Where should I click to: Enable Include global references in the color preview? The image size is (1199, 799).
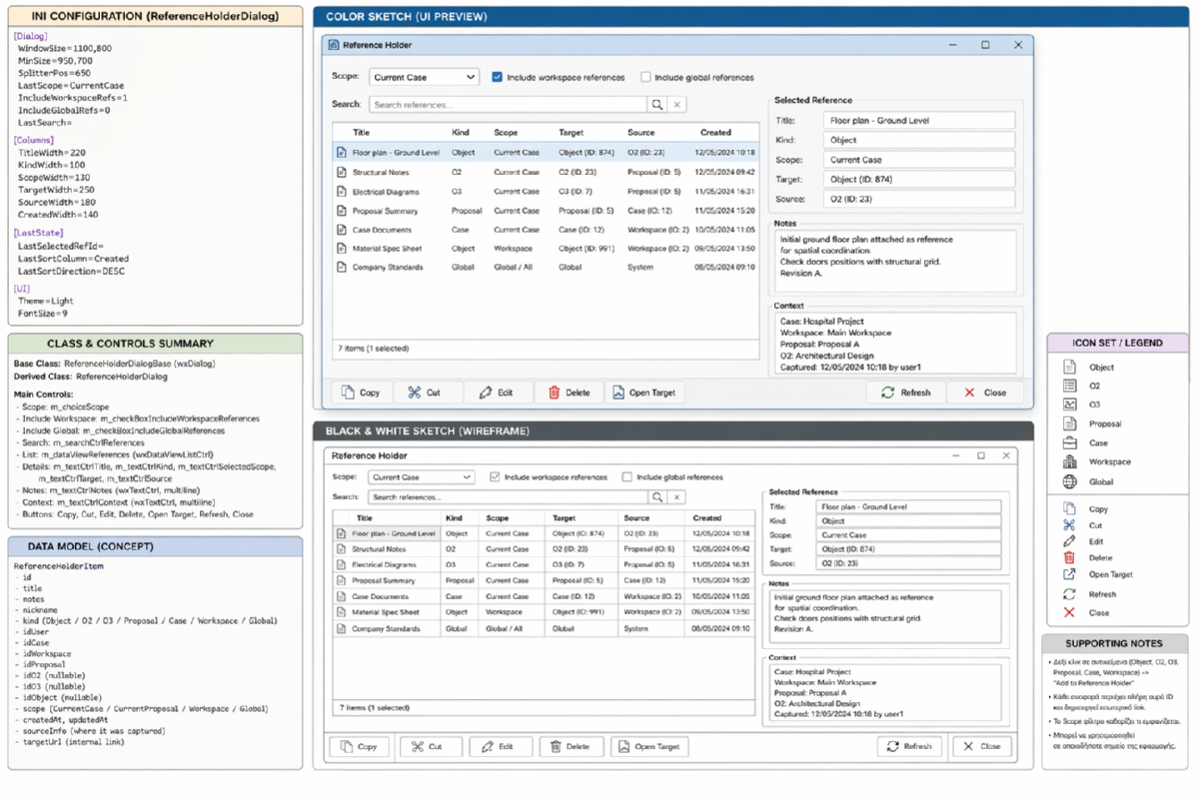[x=645, y=77]
